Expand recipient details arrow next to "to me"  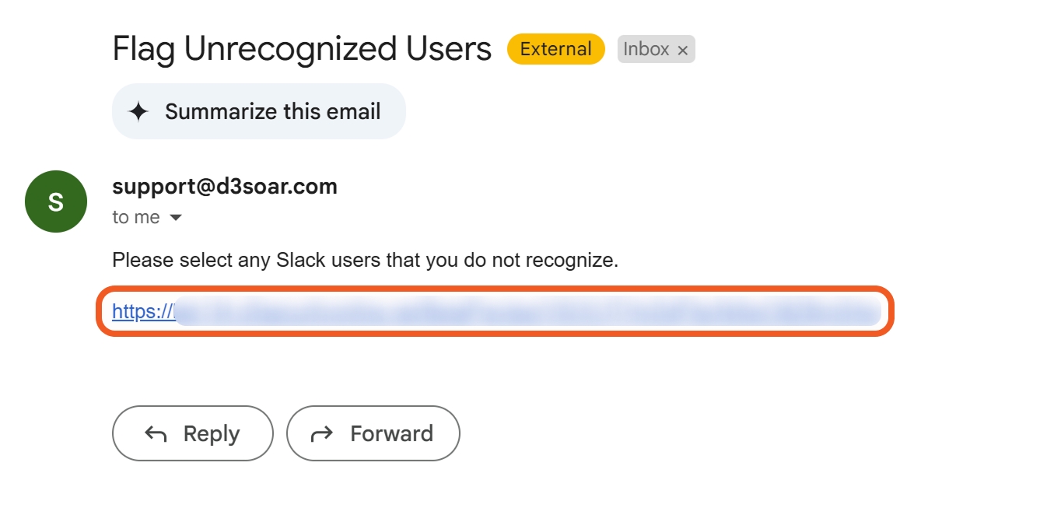176,218
